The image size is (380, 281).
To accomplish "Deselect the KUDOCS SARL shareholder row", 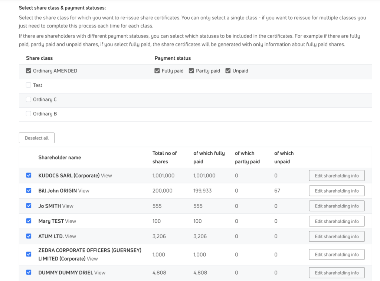I will pos(29,175).
